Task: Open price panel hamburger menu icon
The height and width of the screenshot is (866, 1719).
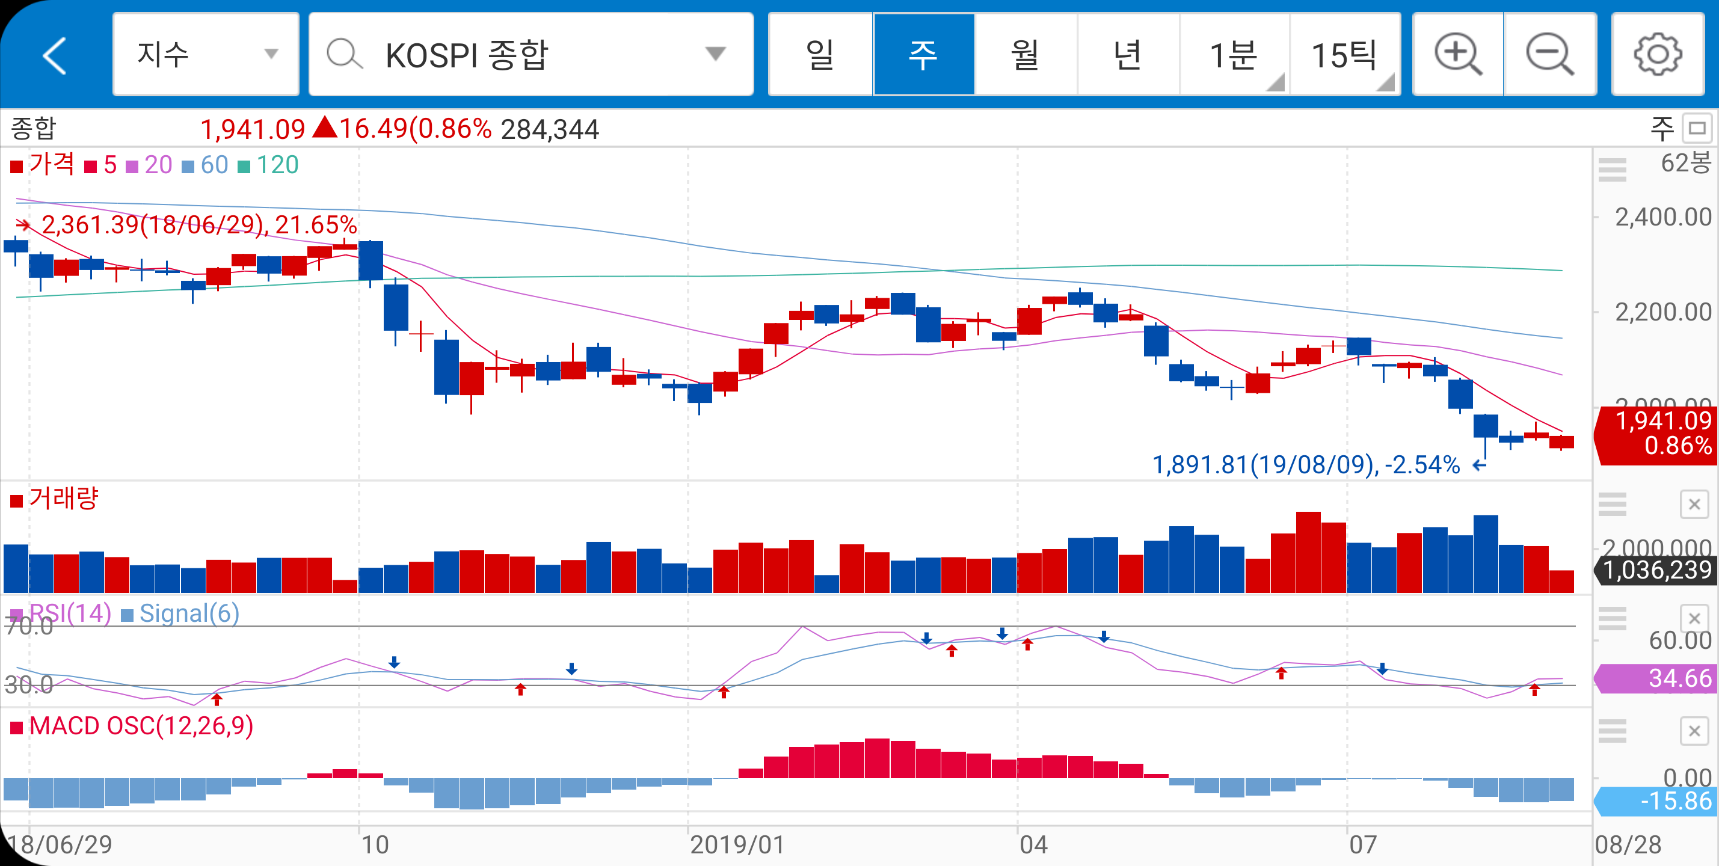Action: (1612, 170)
